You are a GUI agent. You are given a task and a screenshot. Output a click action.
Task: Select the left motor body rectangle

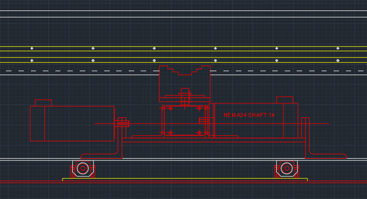click(x=72, y=124)
